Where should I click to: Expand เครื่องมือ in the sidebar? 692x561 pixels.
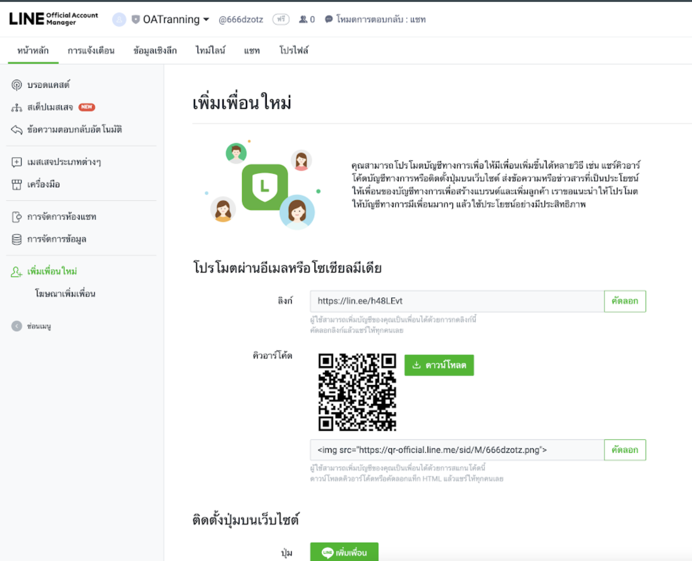tap(43, 184)
